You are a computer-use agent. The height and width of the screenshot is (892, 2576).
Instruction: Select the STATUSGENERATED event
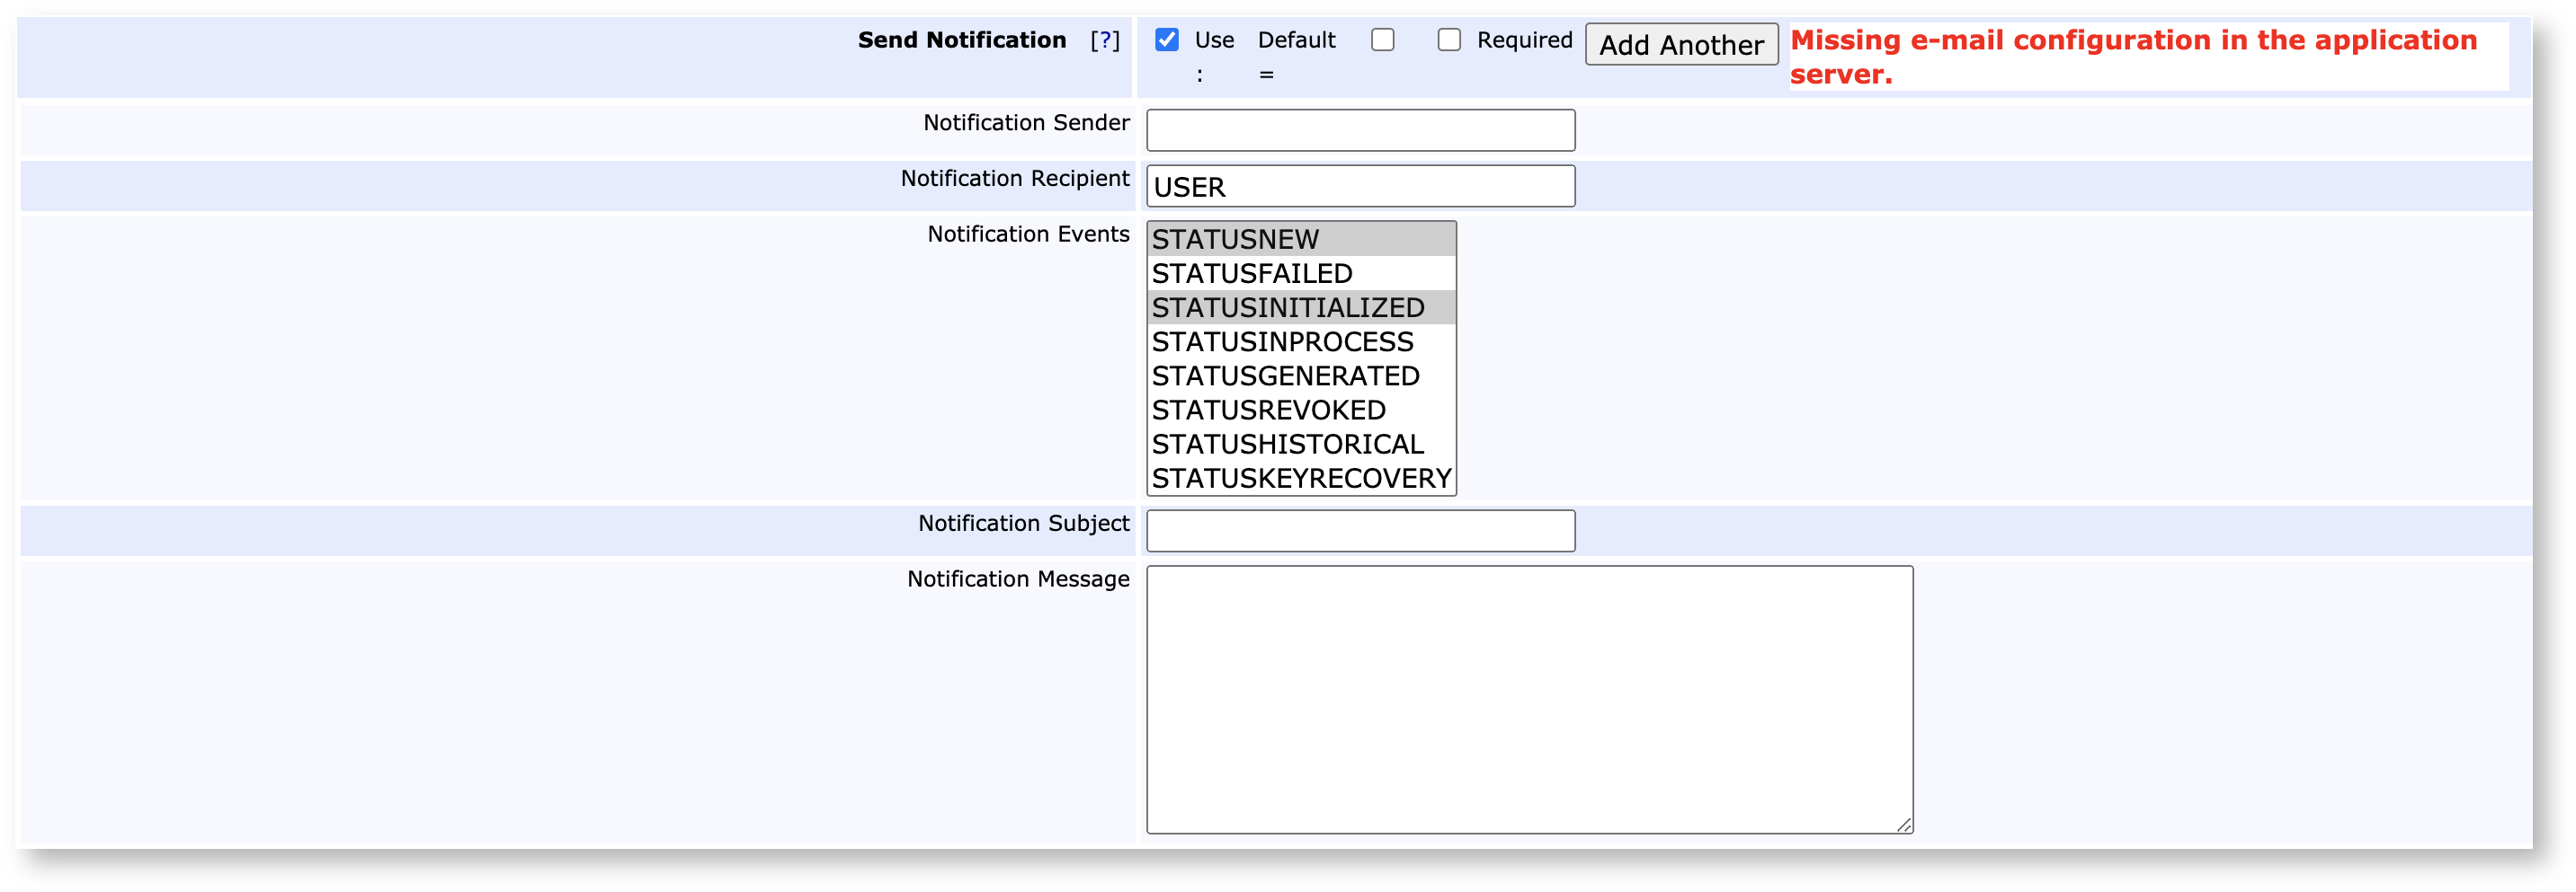tap(1300, 375)
